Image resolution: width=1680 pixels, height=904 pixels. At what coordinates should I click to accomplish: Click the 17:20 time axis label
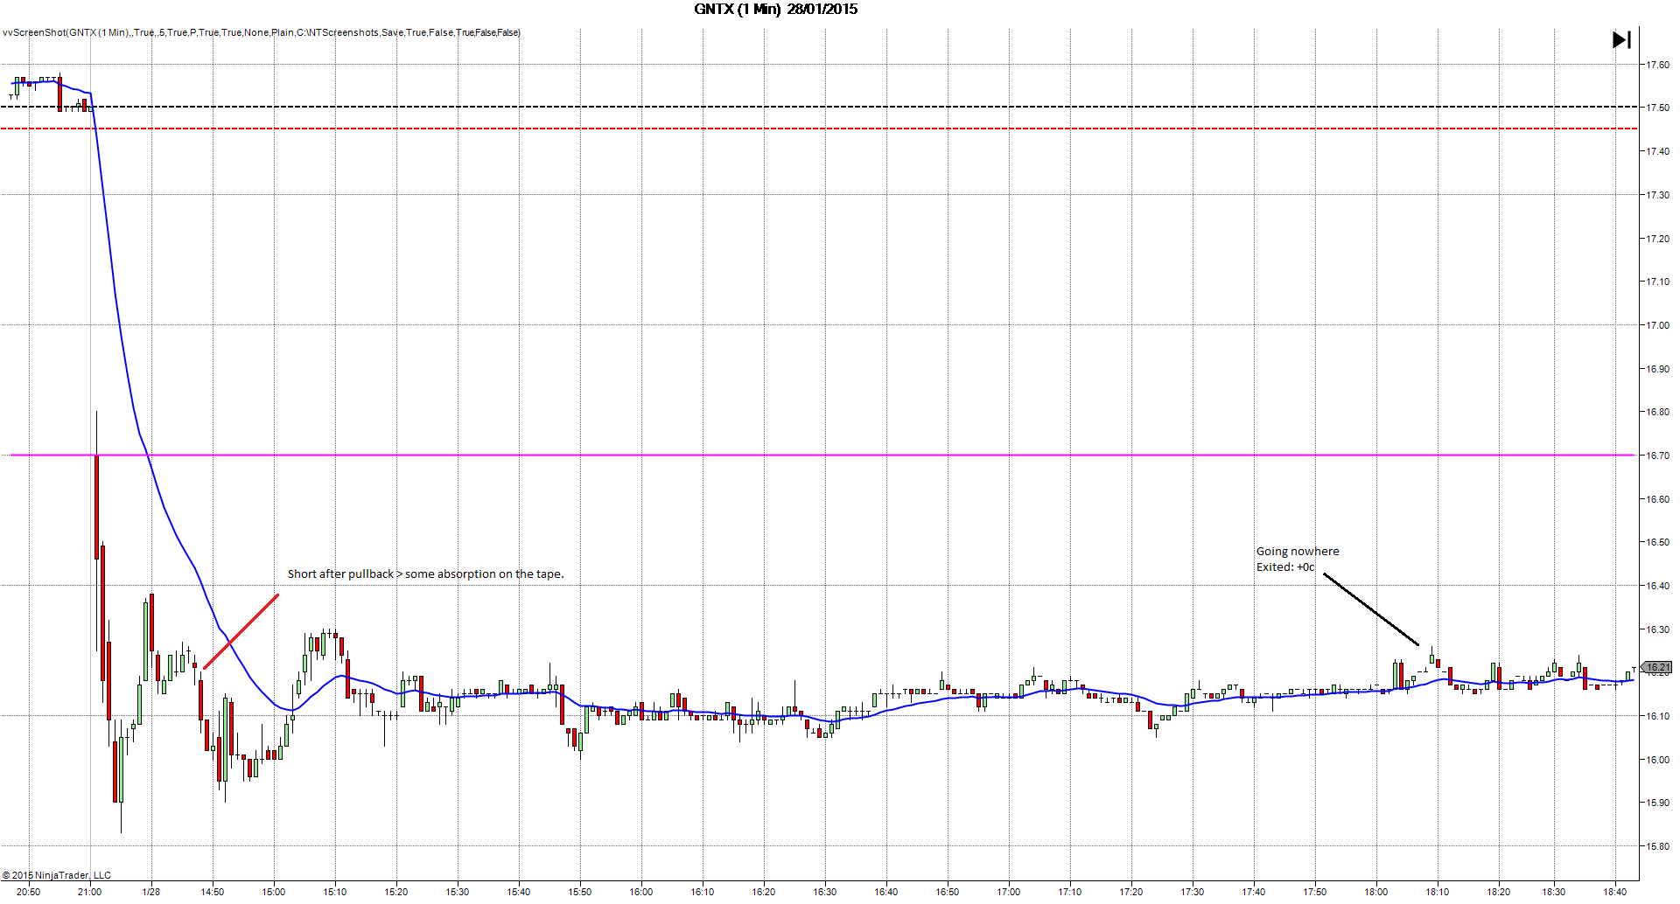click(1131, 892)
